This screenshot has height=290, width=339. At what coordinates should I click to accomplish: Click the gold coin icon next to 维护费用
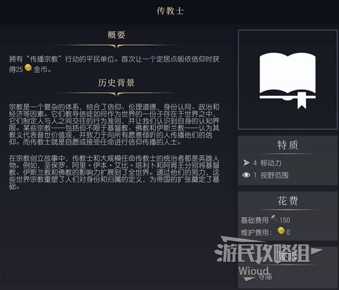pyautogui.click(x=281, y=231)
